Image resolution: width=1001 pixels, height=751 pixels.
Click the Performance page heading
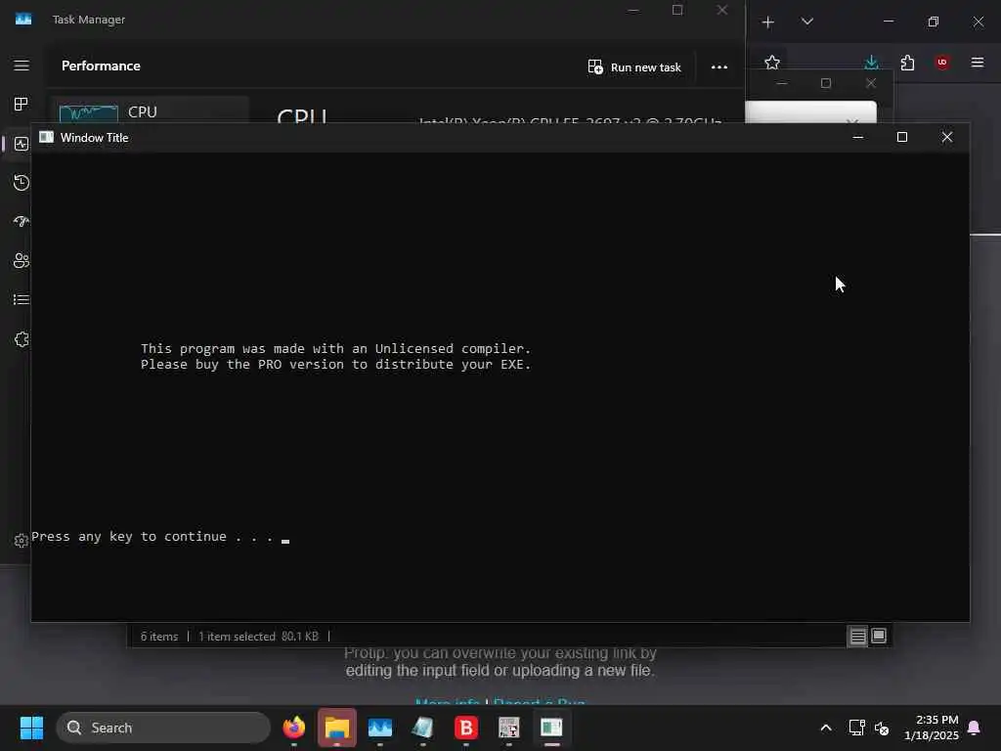click(101, 66)
